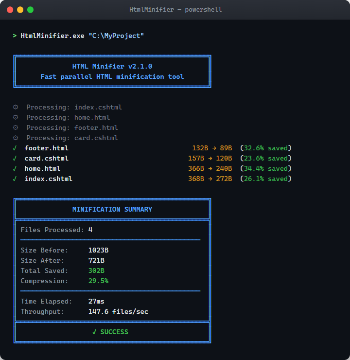Viewport: 350px width, 360px height.
Task: Click '(32.6% saved)' percentage
Action: [x=266, y=148]
